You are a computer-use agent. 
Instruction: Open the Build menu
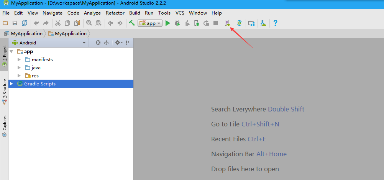135,13
